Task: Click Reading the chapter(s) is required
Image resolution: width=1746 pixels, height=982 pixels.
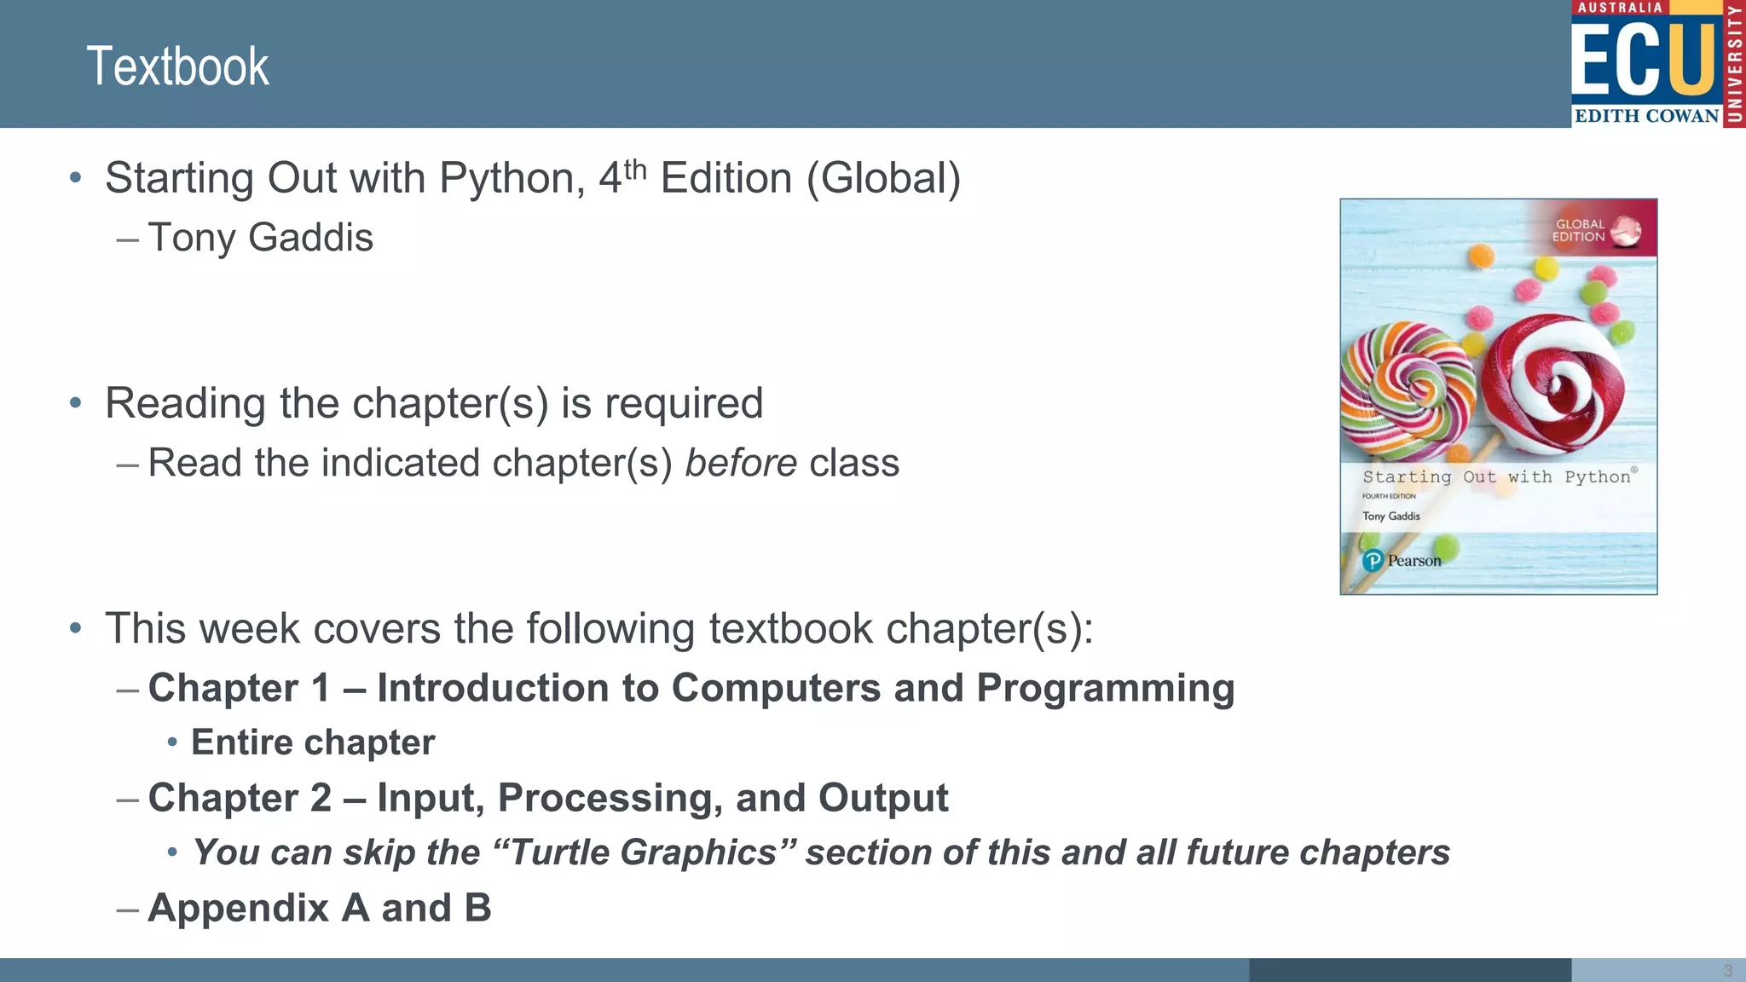Action: tap(434, 403)
